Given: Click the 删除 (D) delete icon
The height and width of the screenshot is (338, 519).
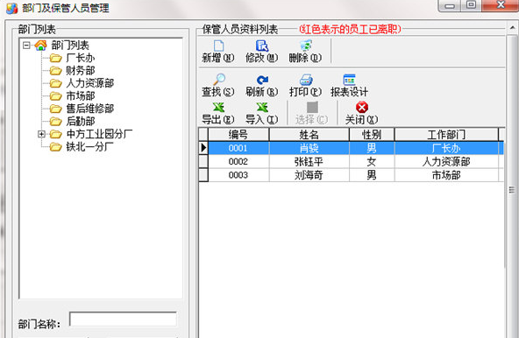Looking at the screenshot, I should pos(305,46).
